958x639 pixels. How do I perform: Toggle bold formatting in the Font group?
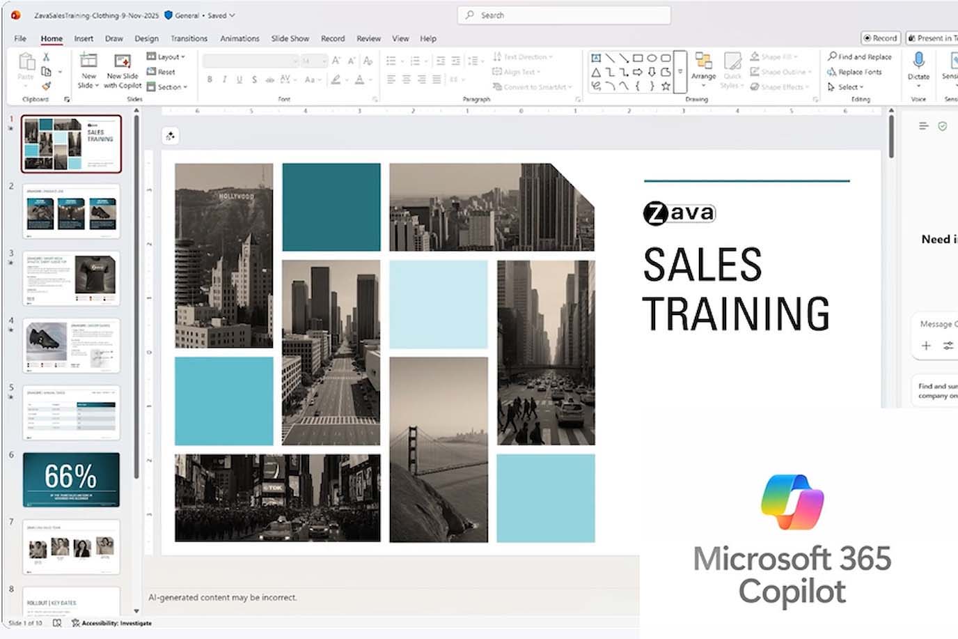[x=210, y=79]
